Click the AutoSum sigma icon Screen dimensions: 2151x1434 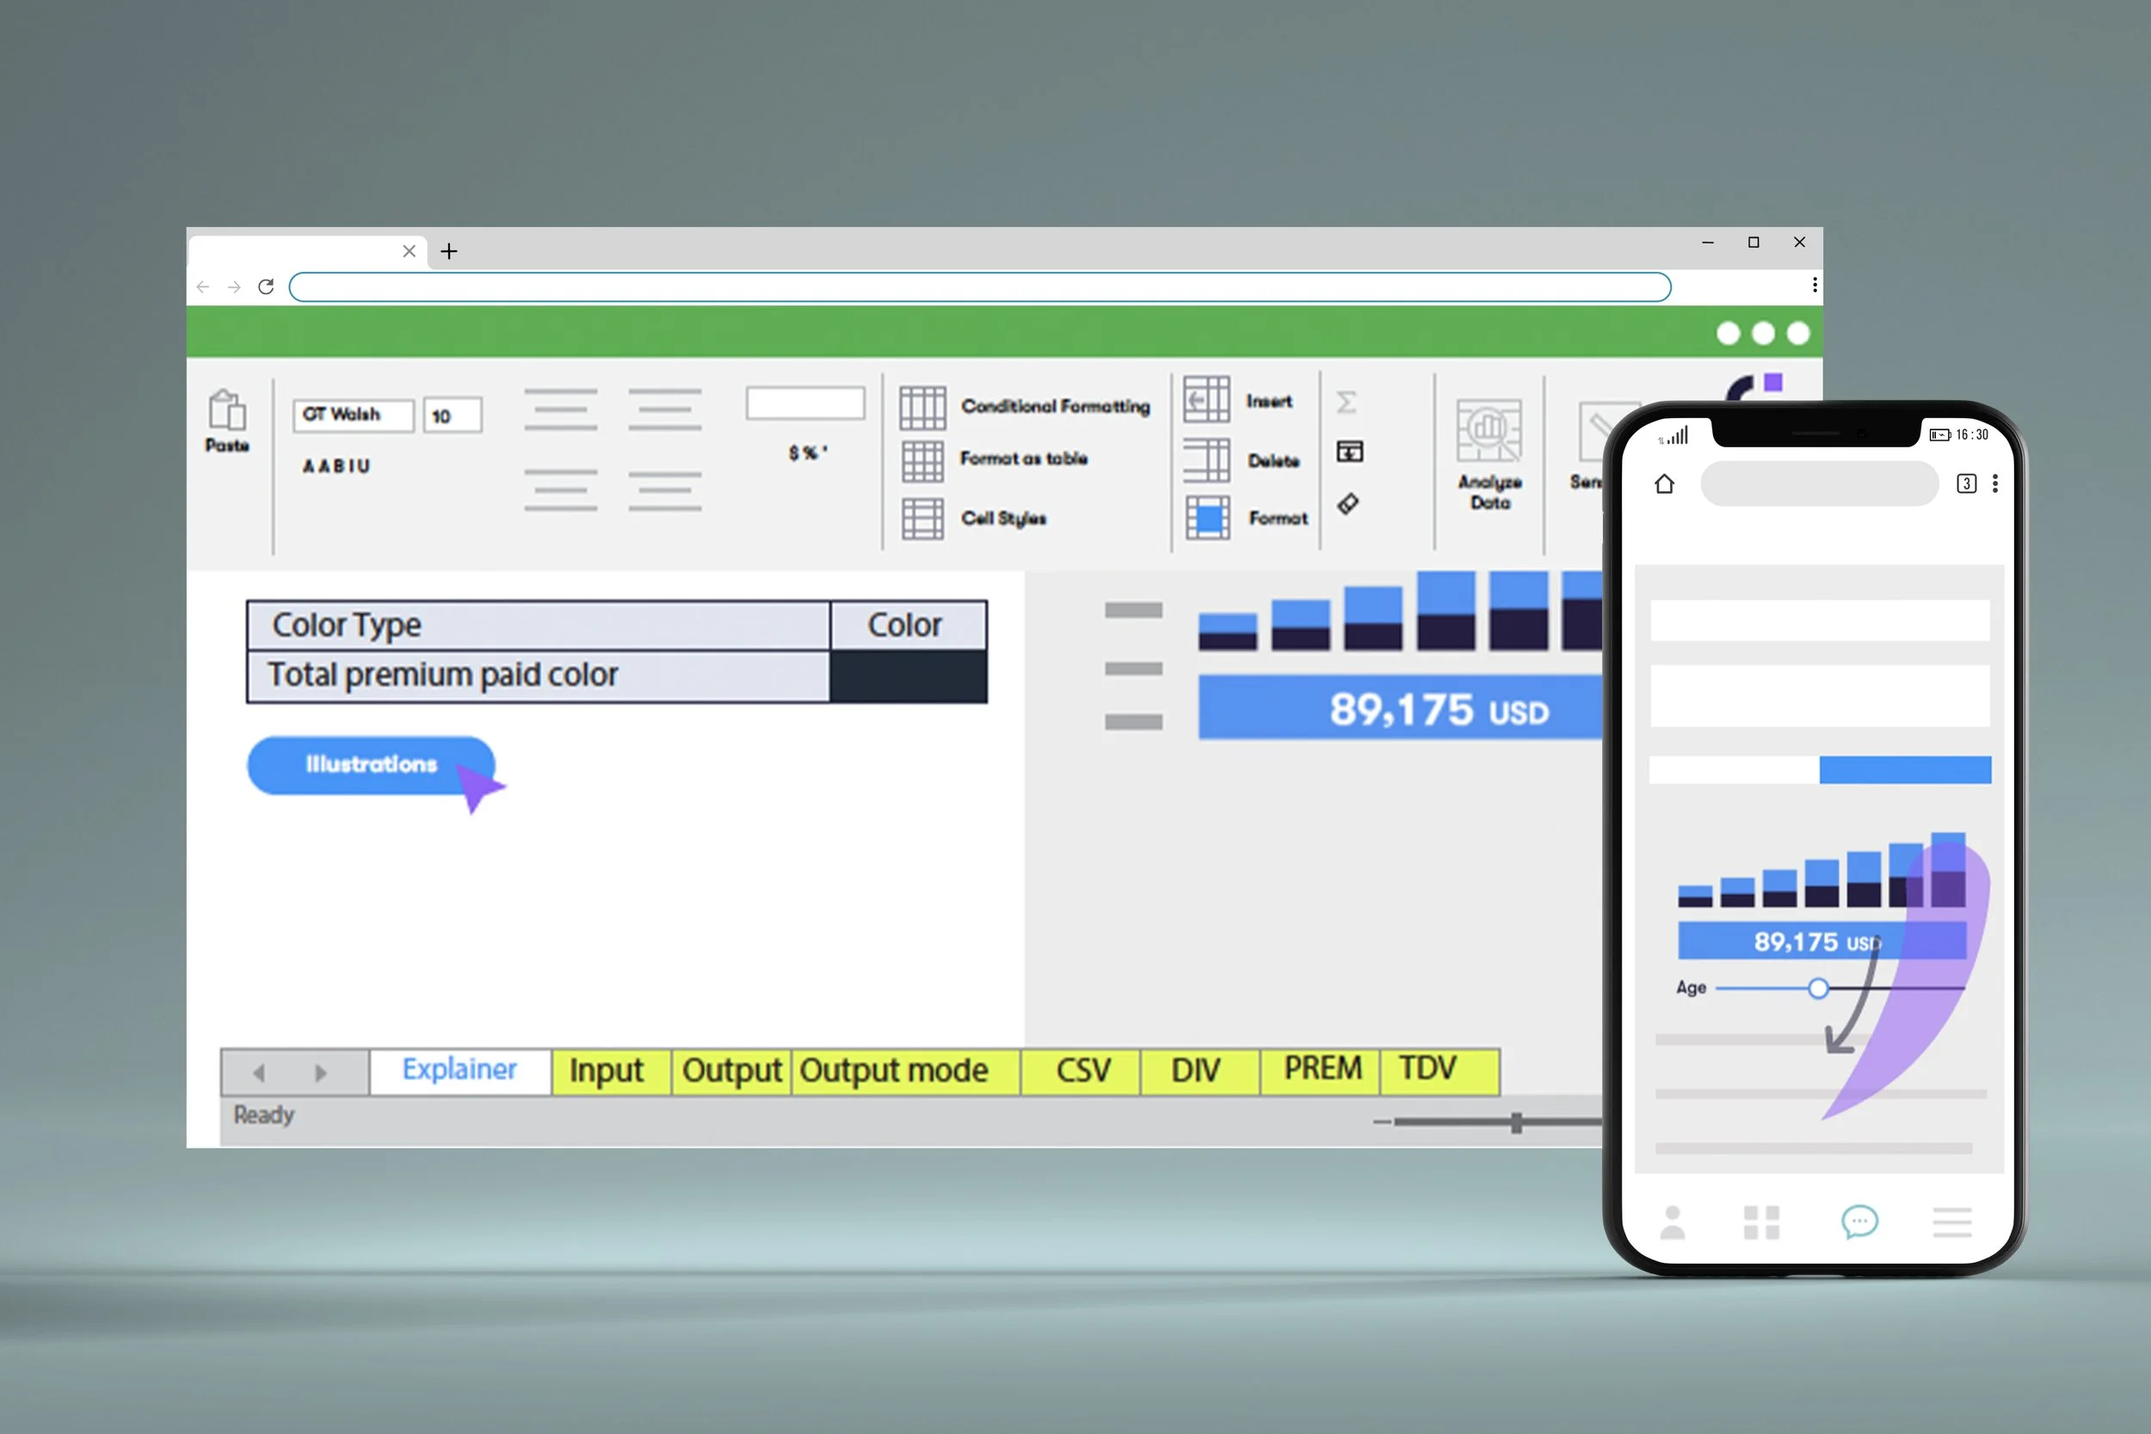[x=1347, y=402]
